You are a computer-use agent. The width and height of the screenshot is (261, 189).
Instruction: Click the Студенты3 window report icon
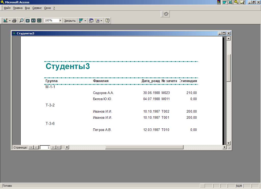(x=14, y=33)
